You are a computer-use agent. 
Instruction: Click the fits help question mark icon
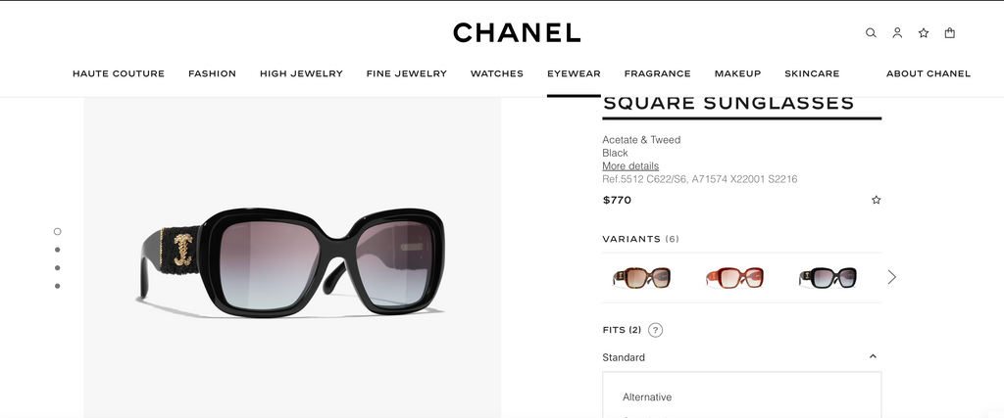click(x=655, y=330)
